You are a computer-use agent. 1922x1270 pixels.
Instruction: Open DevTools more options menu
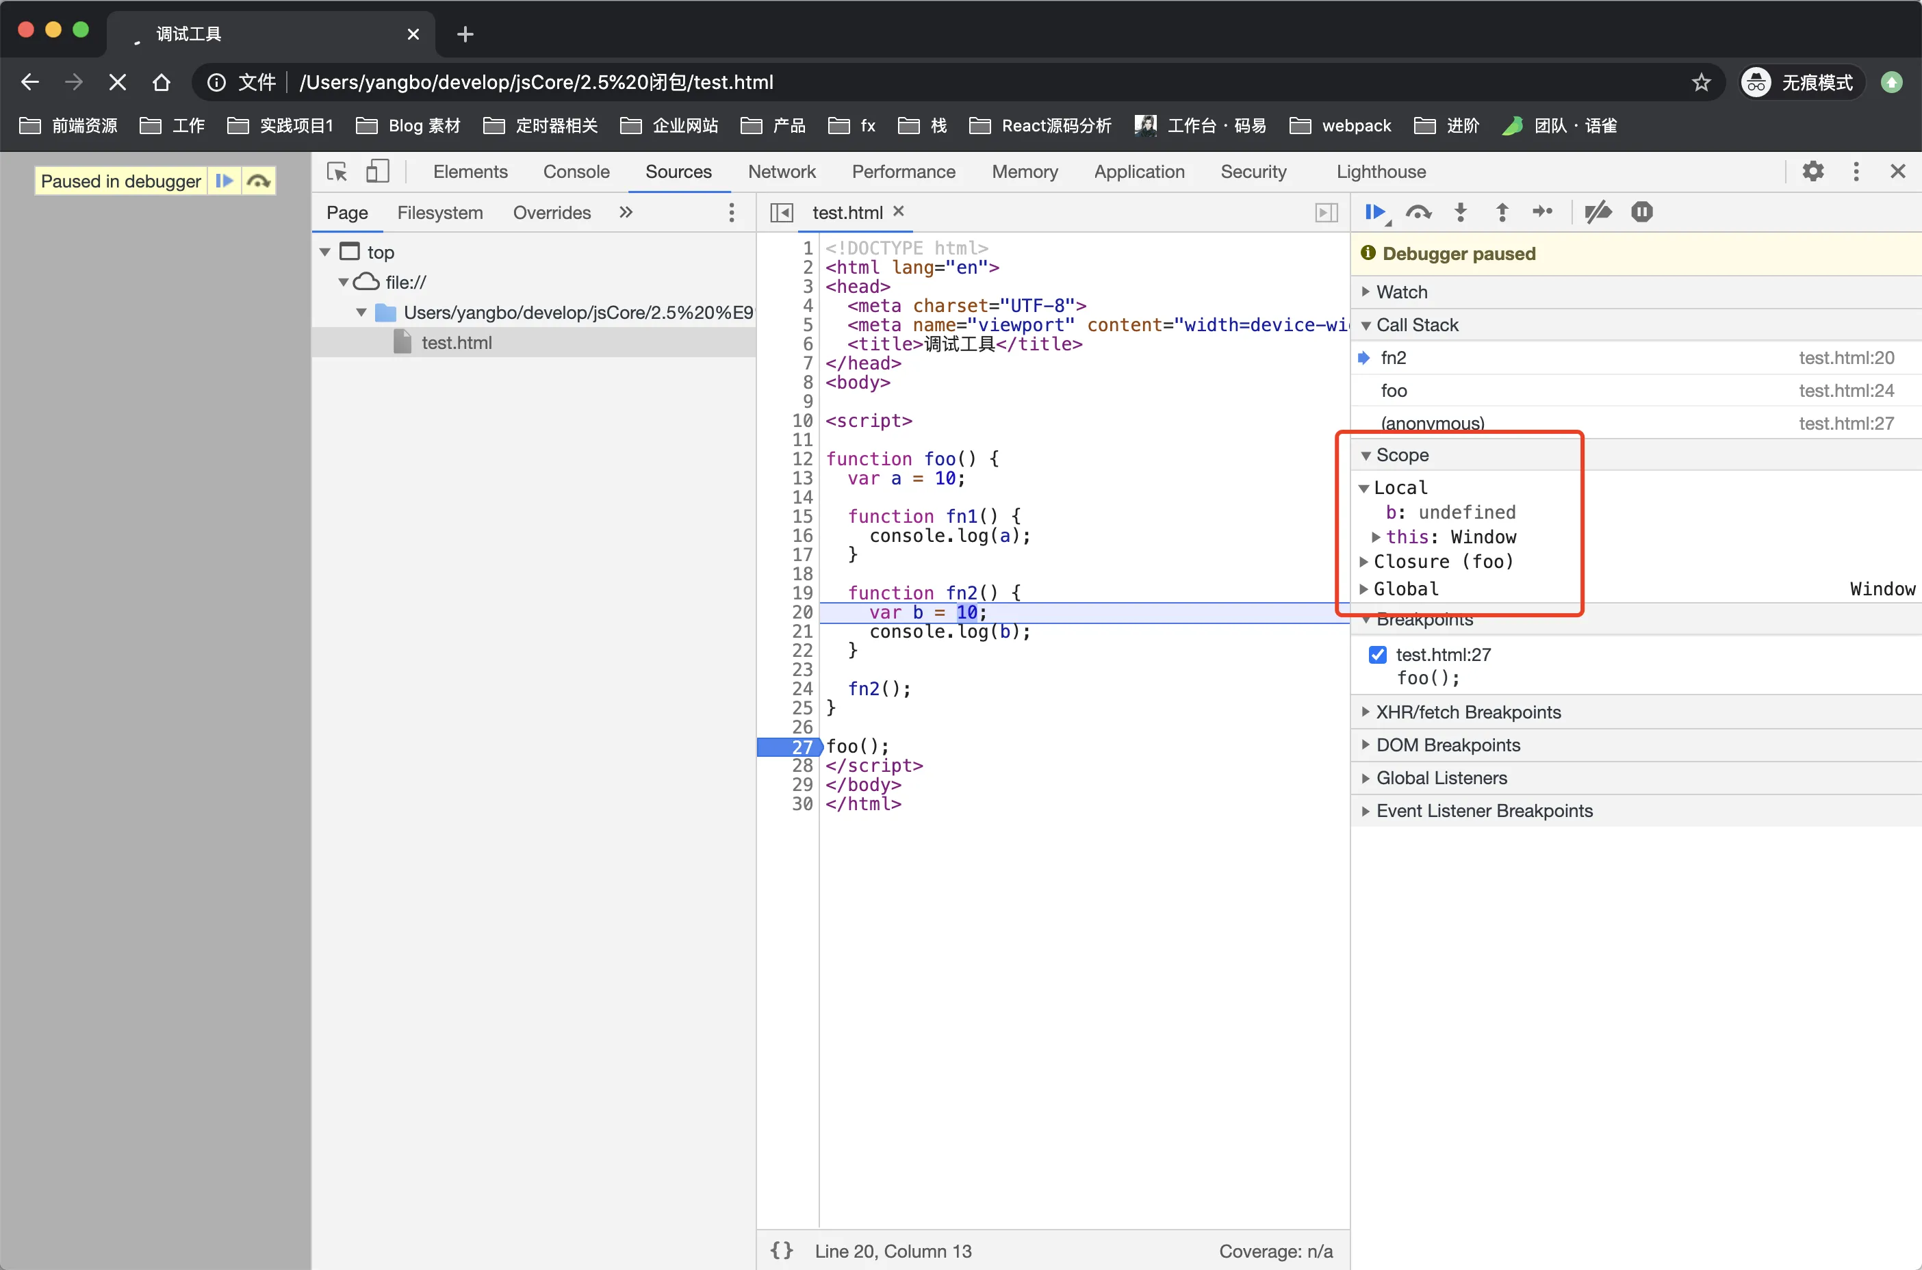[1856, 171]
